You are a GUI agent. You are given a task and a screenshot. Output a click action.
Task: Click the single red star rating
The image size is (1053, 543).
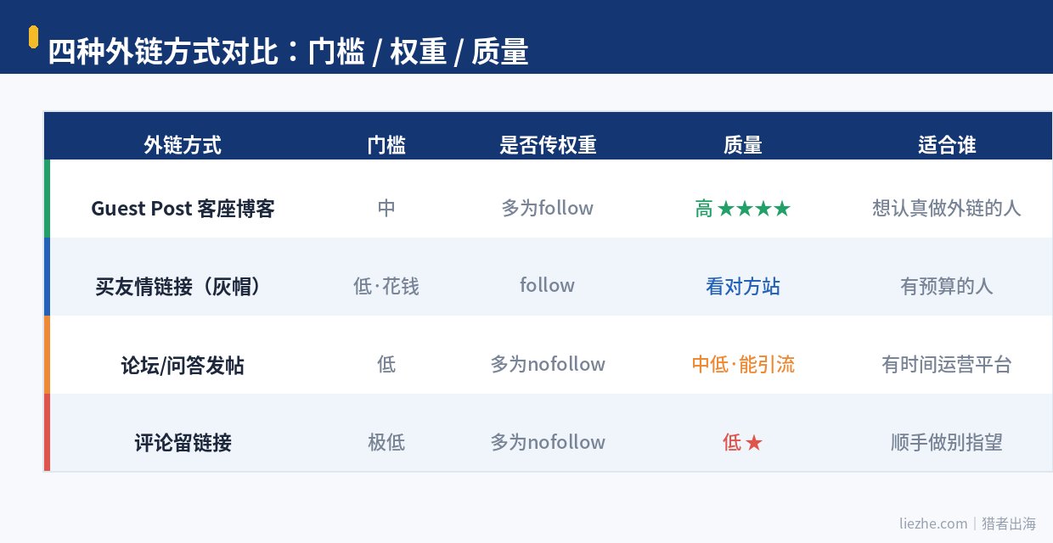coord(754,443)
